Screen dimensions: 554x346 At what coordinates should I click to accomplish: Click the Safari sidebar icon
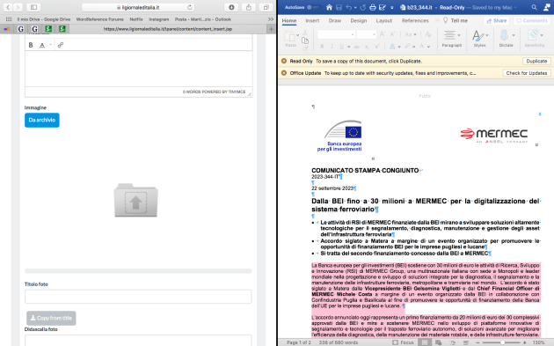pyautogui.click(x=33, y=7)
